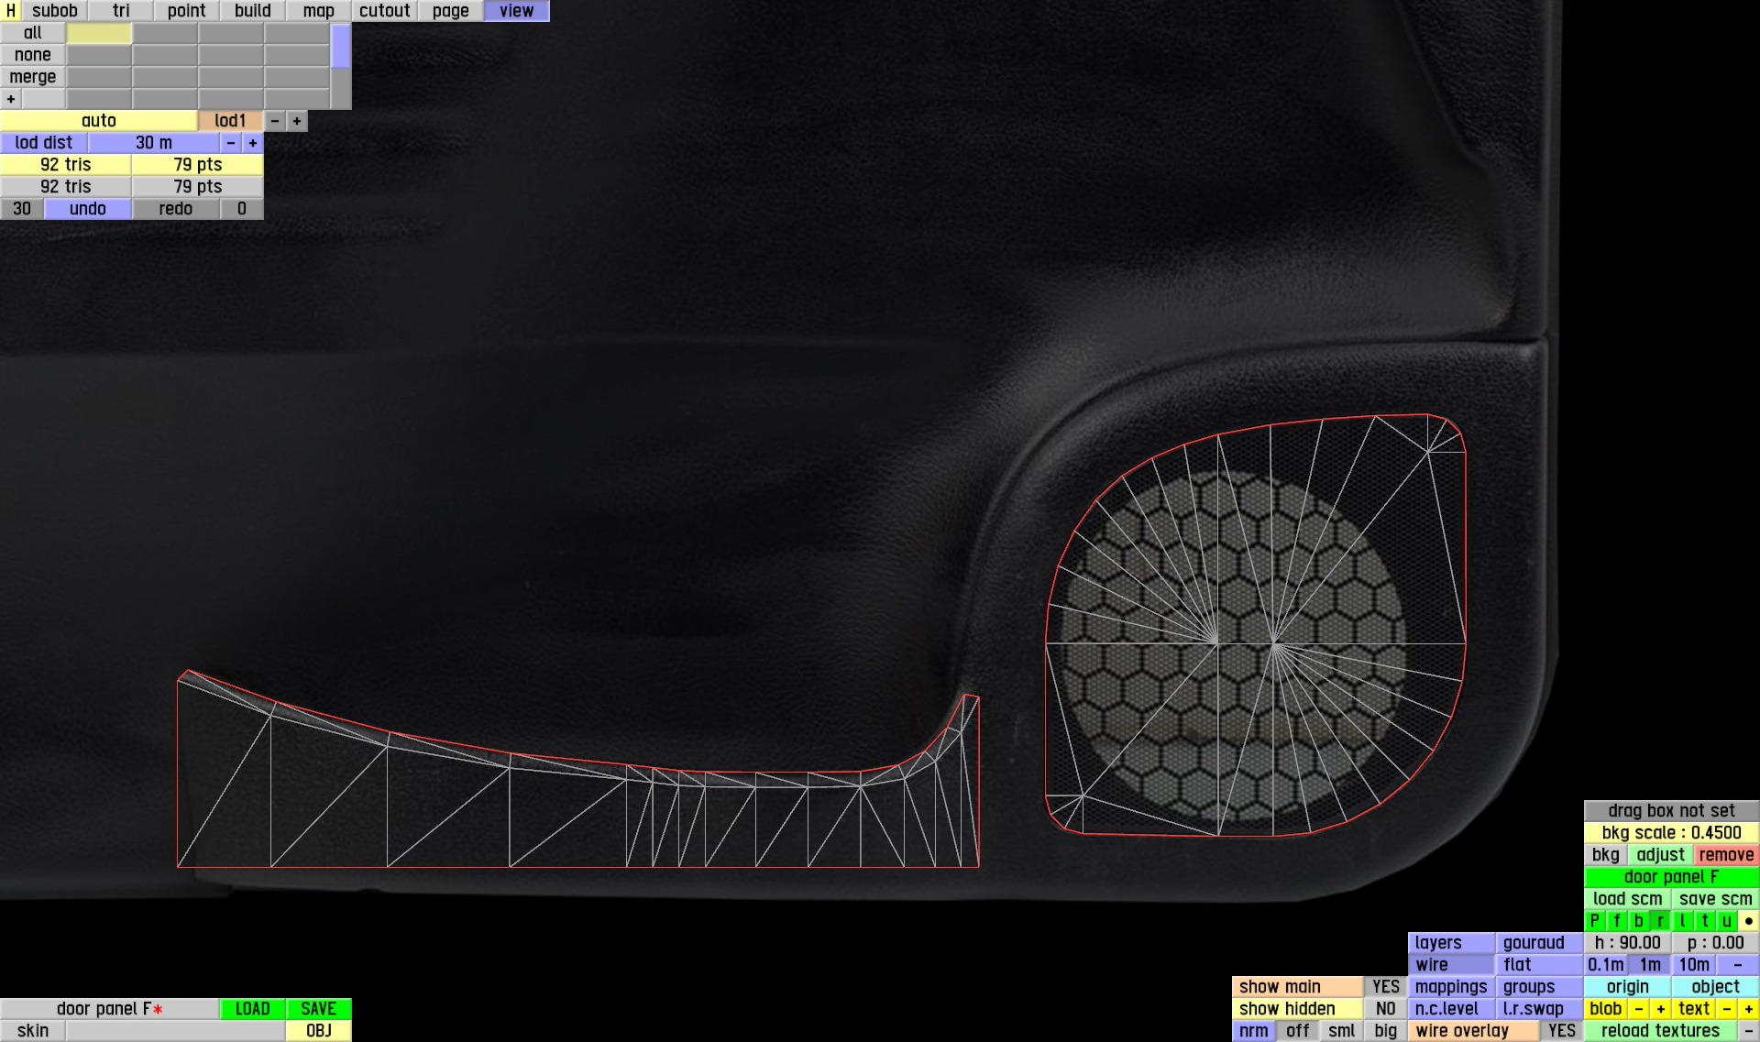This screenshot has width=1760, height=1042.
Task: Select the yellow highlighted subobject slot
Action: 99,33
